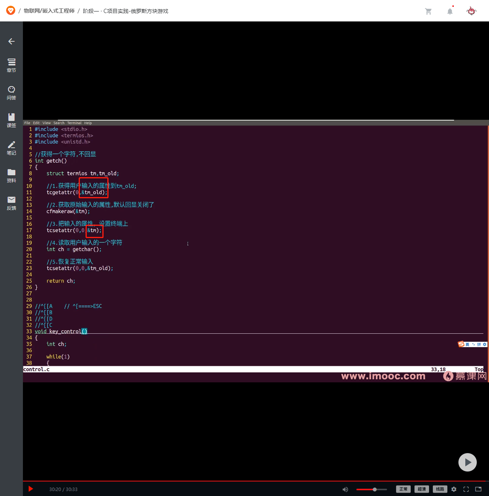The image size is (489, 496).
Task: Click 'struct termios tm,tm_old;' line
Action: click(x=83, y=173)
